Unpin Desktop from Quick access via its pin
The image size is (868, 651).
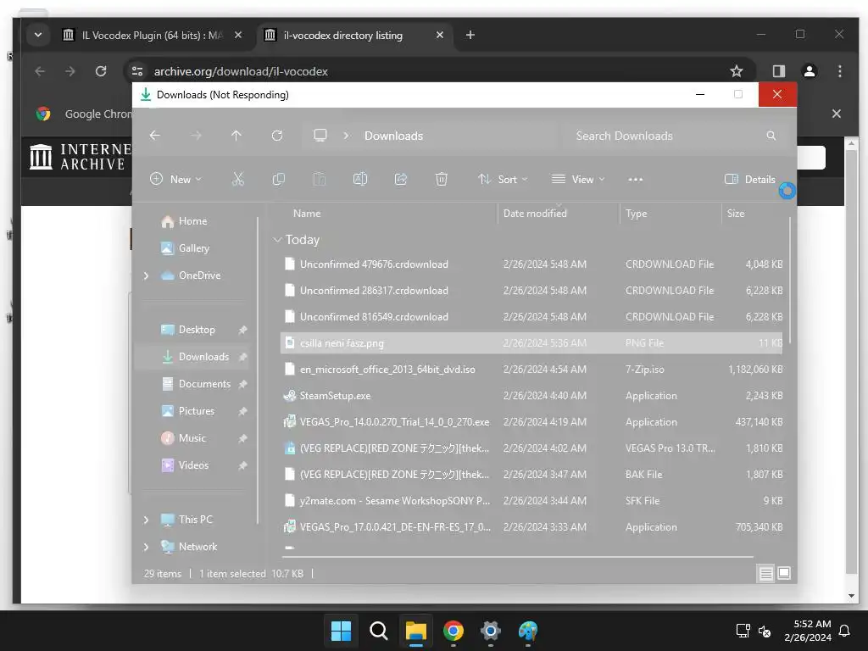242,330
